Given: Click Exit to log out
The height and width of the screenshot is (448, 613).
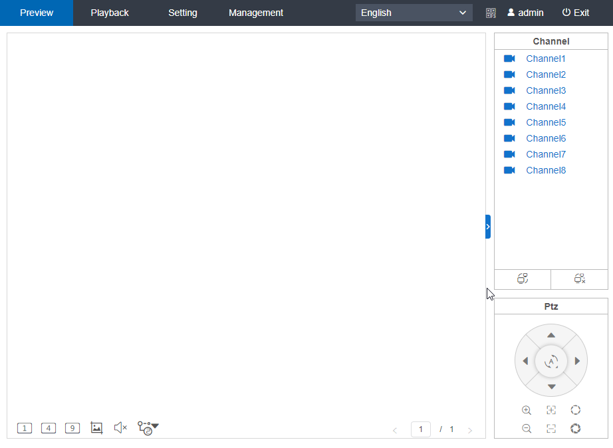Looking at the screenshot, I should tap(576, 13).
